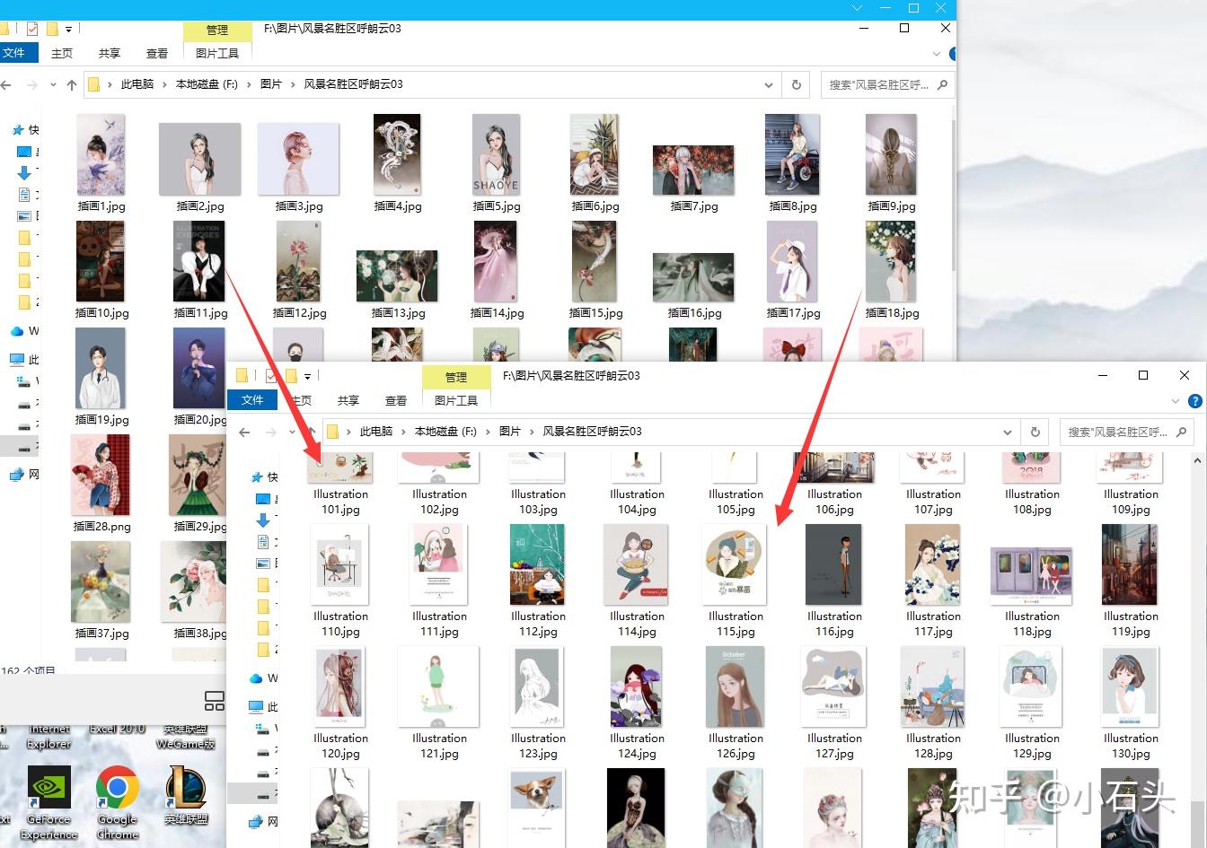Viewport: 1207px width, 848px height.
Task: Open Customize Quick Access Toolbar dropdown in rear window
Action: pyautogui.click(x=68, y=30)
